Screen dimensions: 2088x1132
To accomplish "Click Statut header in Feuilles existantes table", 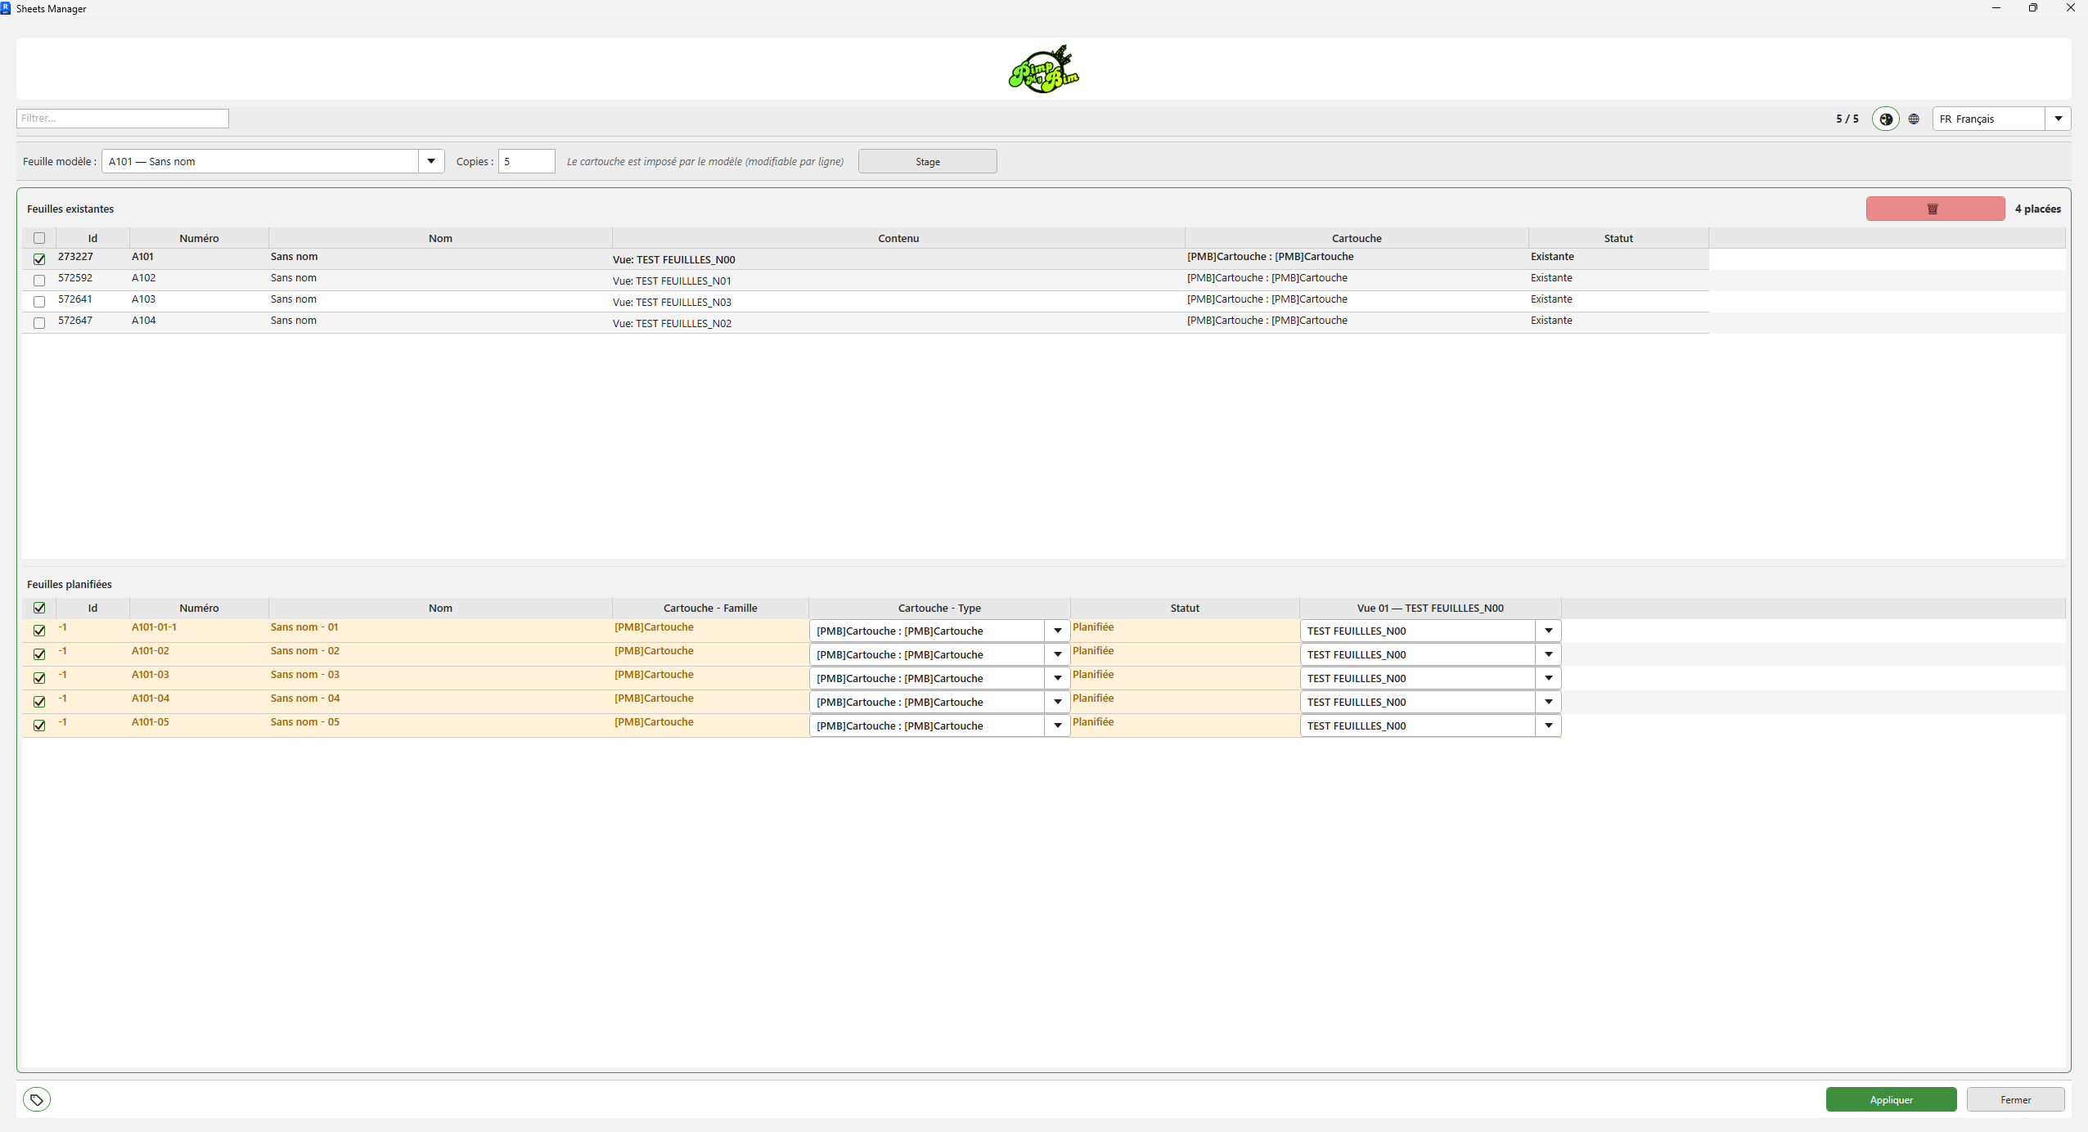I will pyautogui.click(x=1618, y=238).
